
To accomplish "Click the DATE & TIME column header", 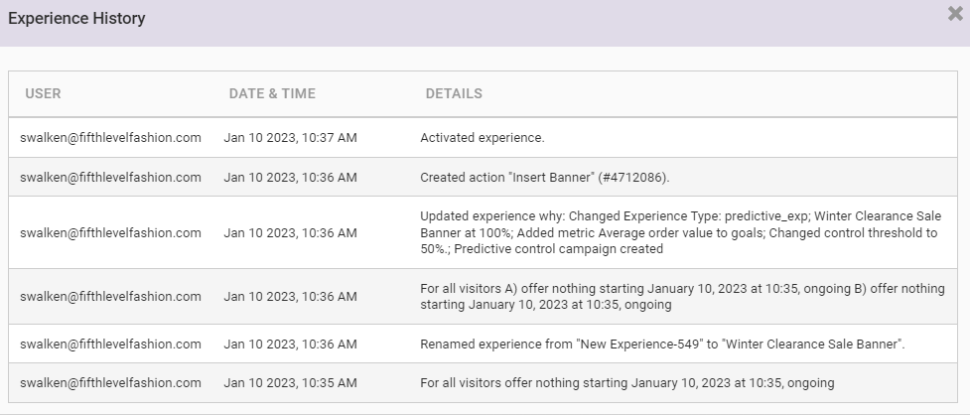I will click(272, 94).
